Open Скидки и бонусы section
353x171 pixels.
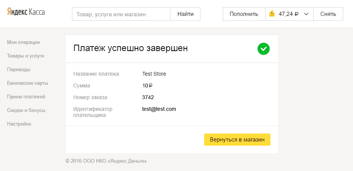coord(26,110)
